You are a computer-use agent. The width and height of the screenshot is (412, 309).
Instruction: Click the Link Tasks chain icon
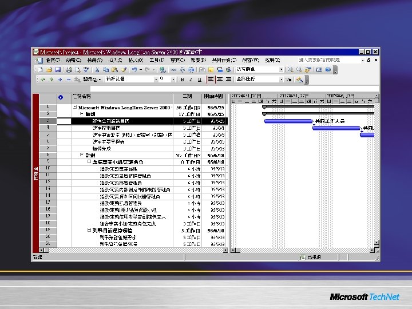[x=174, y=70]
